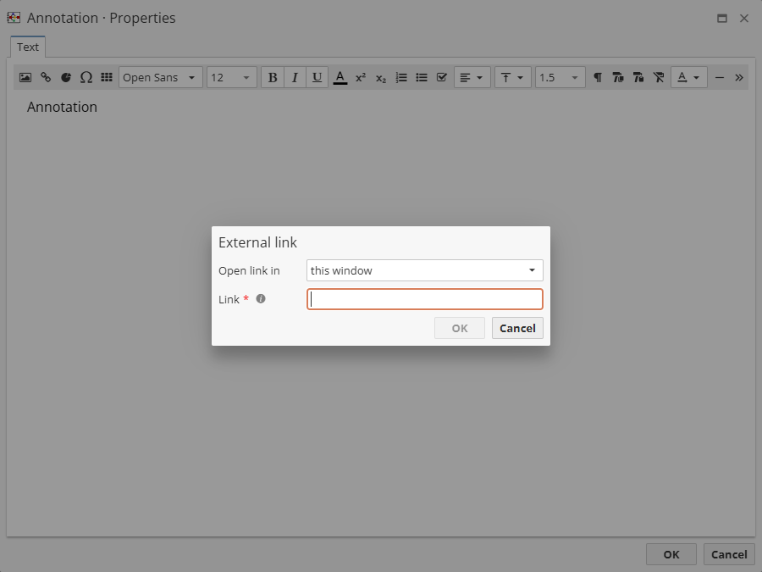Click the insert table grid icon
The width and height of the screenshot is (762, 572).
(107, 77)
